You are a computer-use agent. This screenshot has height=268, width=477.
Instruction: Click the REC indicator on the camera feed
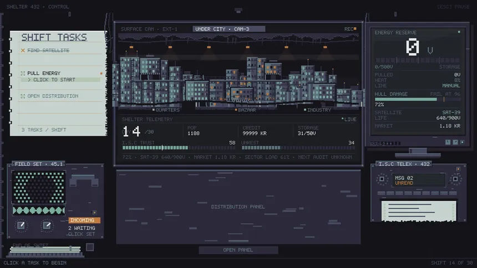tap(350, 29)
